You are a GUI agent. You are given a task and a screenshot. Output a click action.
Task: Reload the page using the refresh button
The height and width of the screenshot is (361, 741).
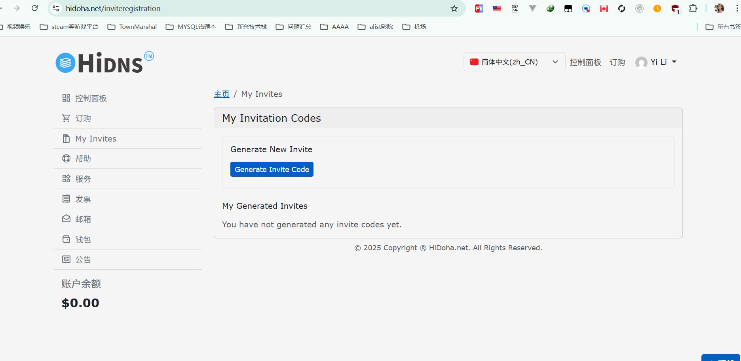pos(35,8)
